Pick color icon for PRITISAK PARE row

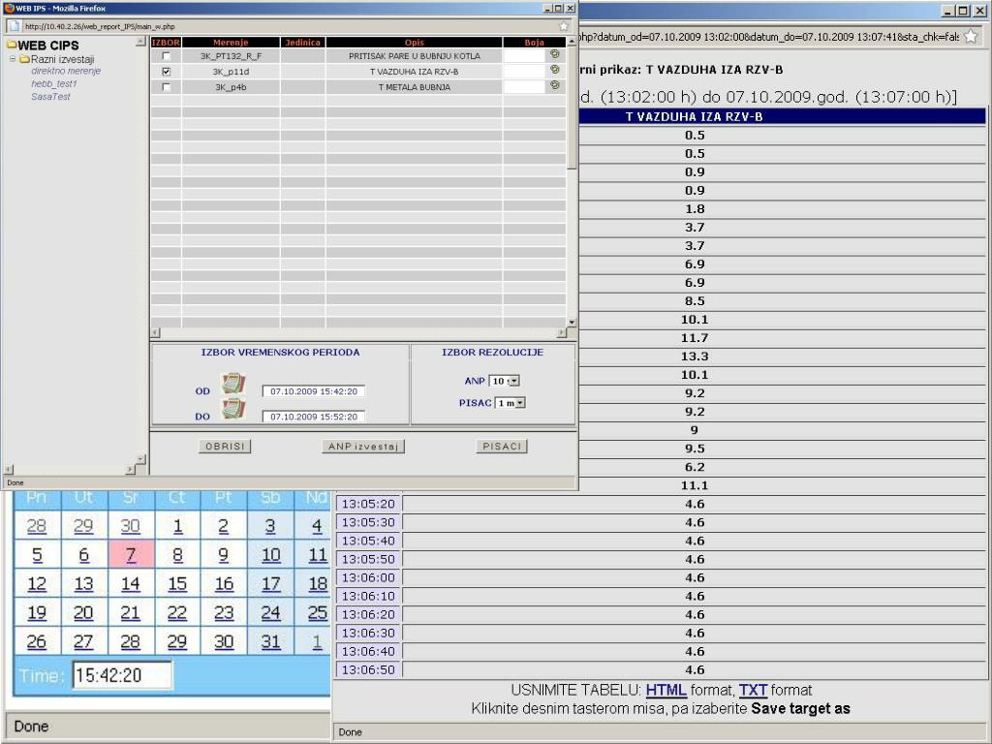pyautogui.click(x=555, y=55)
